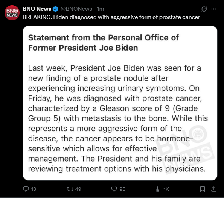Click the repost count 49
The height and width of the screenshot is (198, 224).
point(78,189)
